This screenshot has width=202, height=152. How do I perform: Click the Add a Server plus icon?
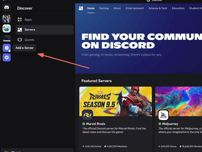7,48
